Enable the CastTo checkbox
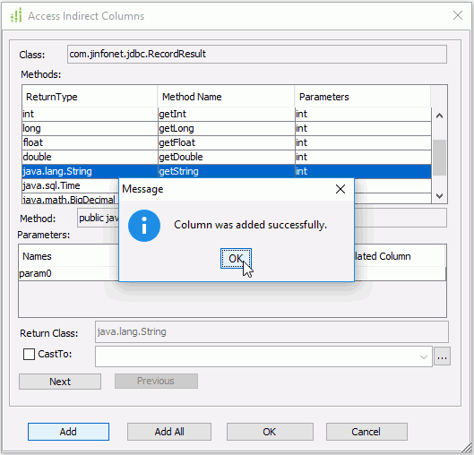The image size is (474, 455). click(29, 354)
